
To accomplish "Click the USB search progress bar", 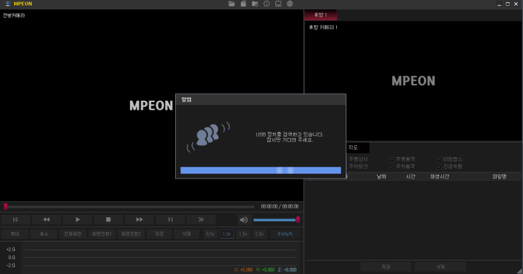I will [260, 170].
